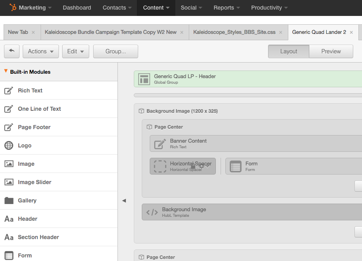Click the Background Image HubL code icon
362x261 pixels.
(152, 212)
